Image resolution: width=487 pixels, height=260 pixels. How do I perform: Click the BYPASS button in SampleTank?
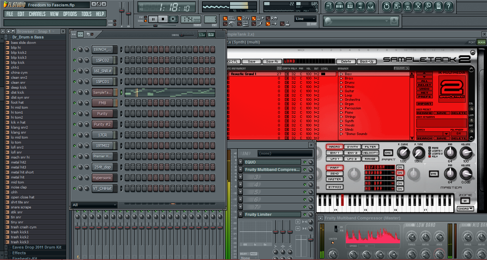[335, 187]
